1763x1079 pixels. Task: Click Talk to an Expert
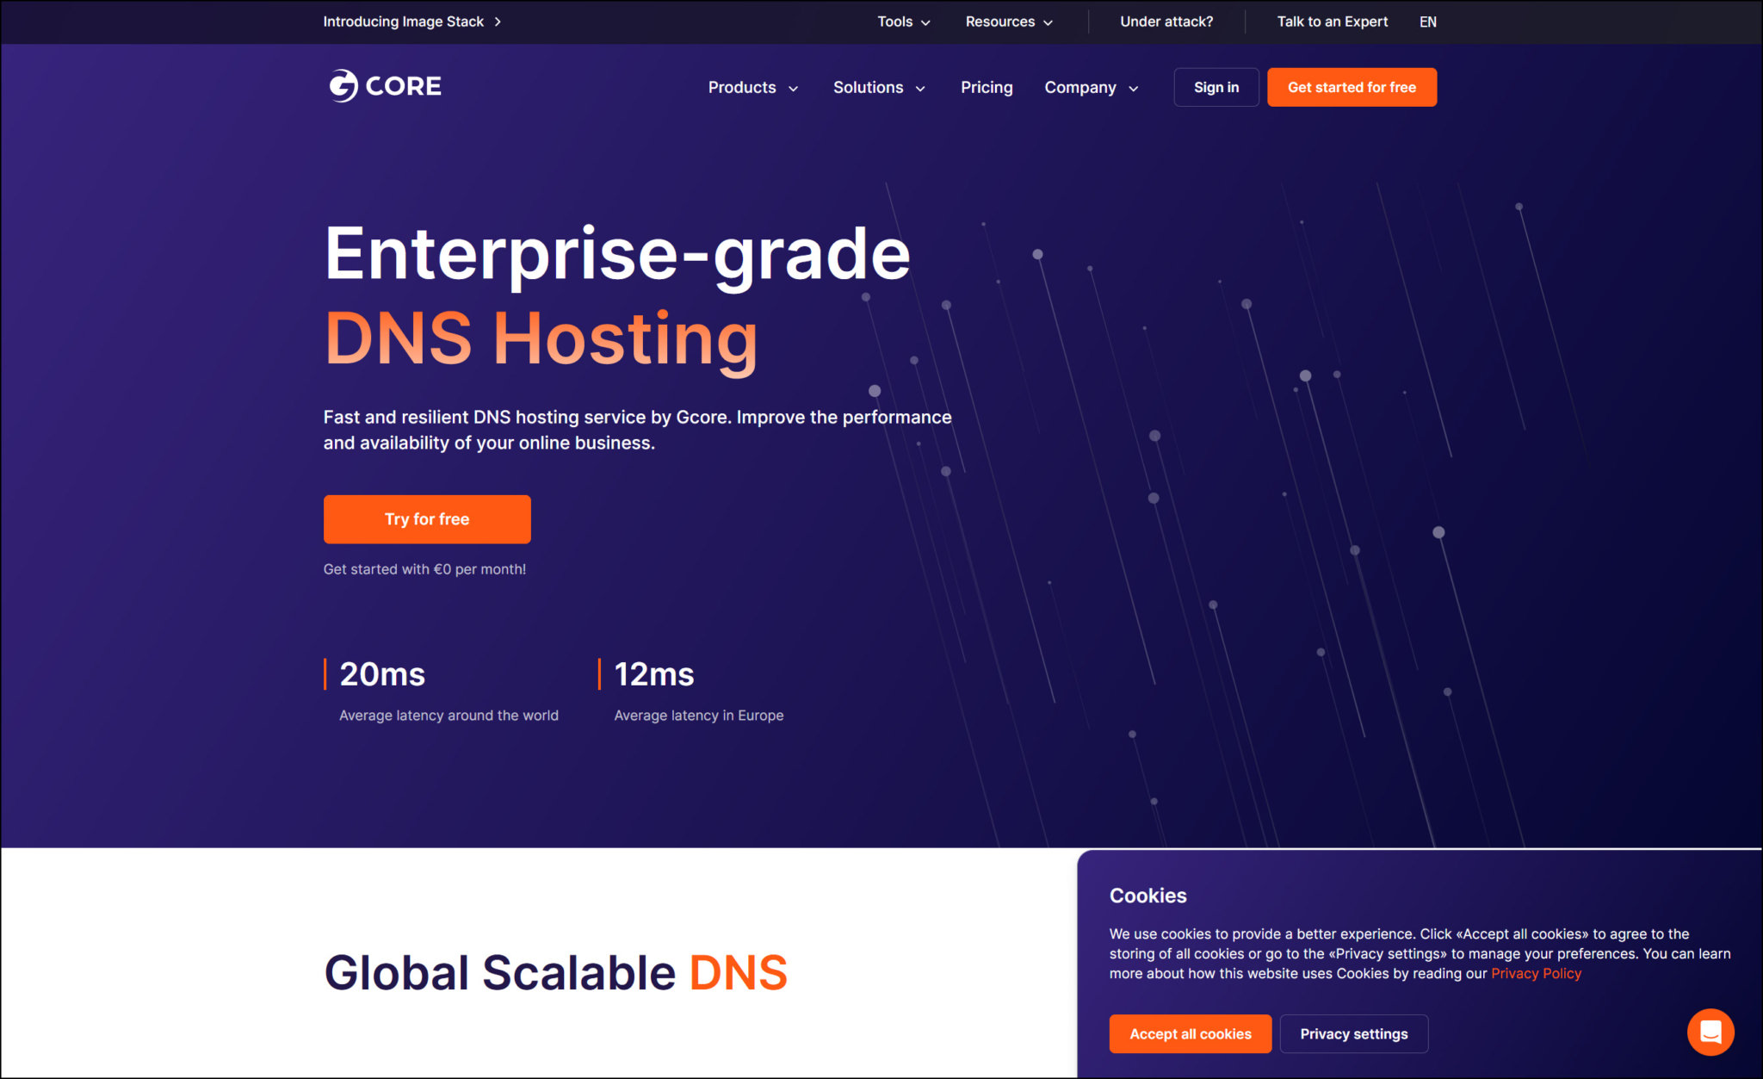(1332, 22)
